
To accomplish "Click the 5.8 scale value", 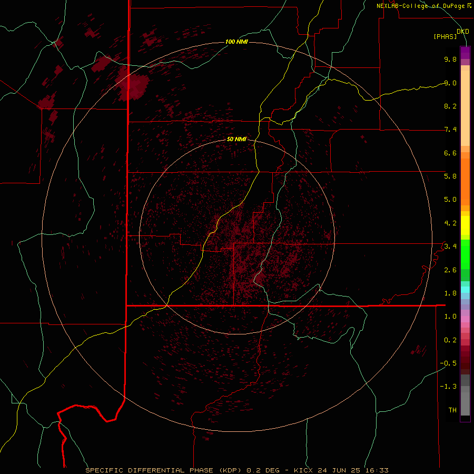I will pyautogui.click(x=450, y=176).
